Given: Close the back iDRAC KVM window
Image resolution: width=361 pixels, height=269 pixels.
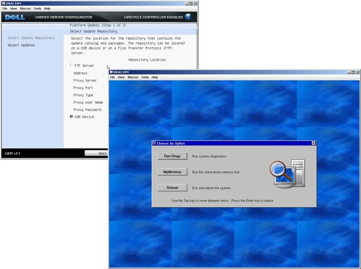Looking at the screenshot, I should pos(195,4).
